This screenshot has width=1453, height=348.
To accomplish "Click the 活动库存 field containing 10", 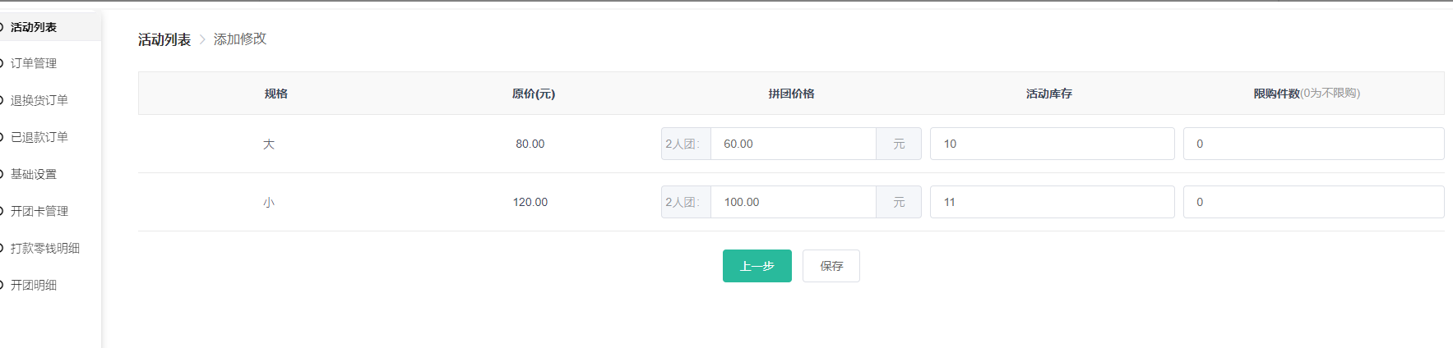I will tap(1052, 144).
